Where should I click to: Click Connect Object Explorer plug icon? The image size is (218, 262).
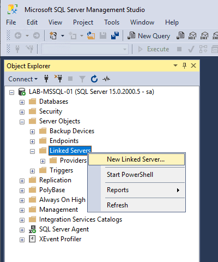tap(46, 79)
